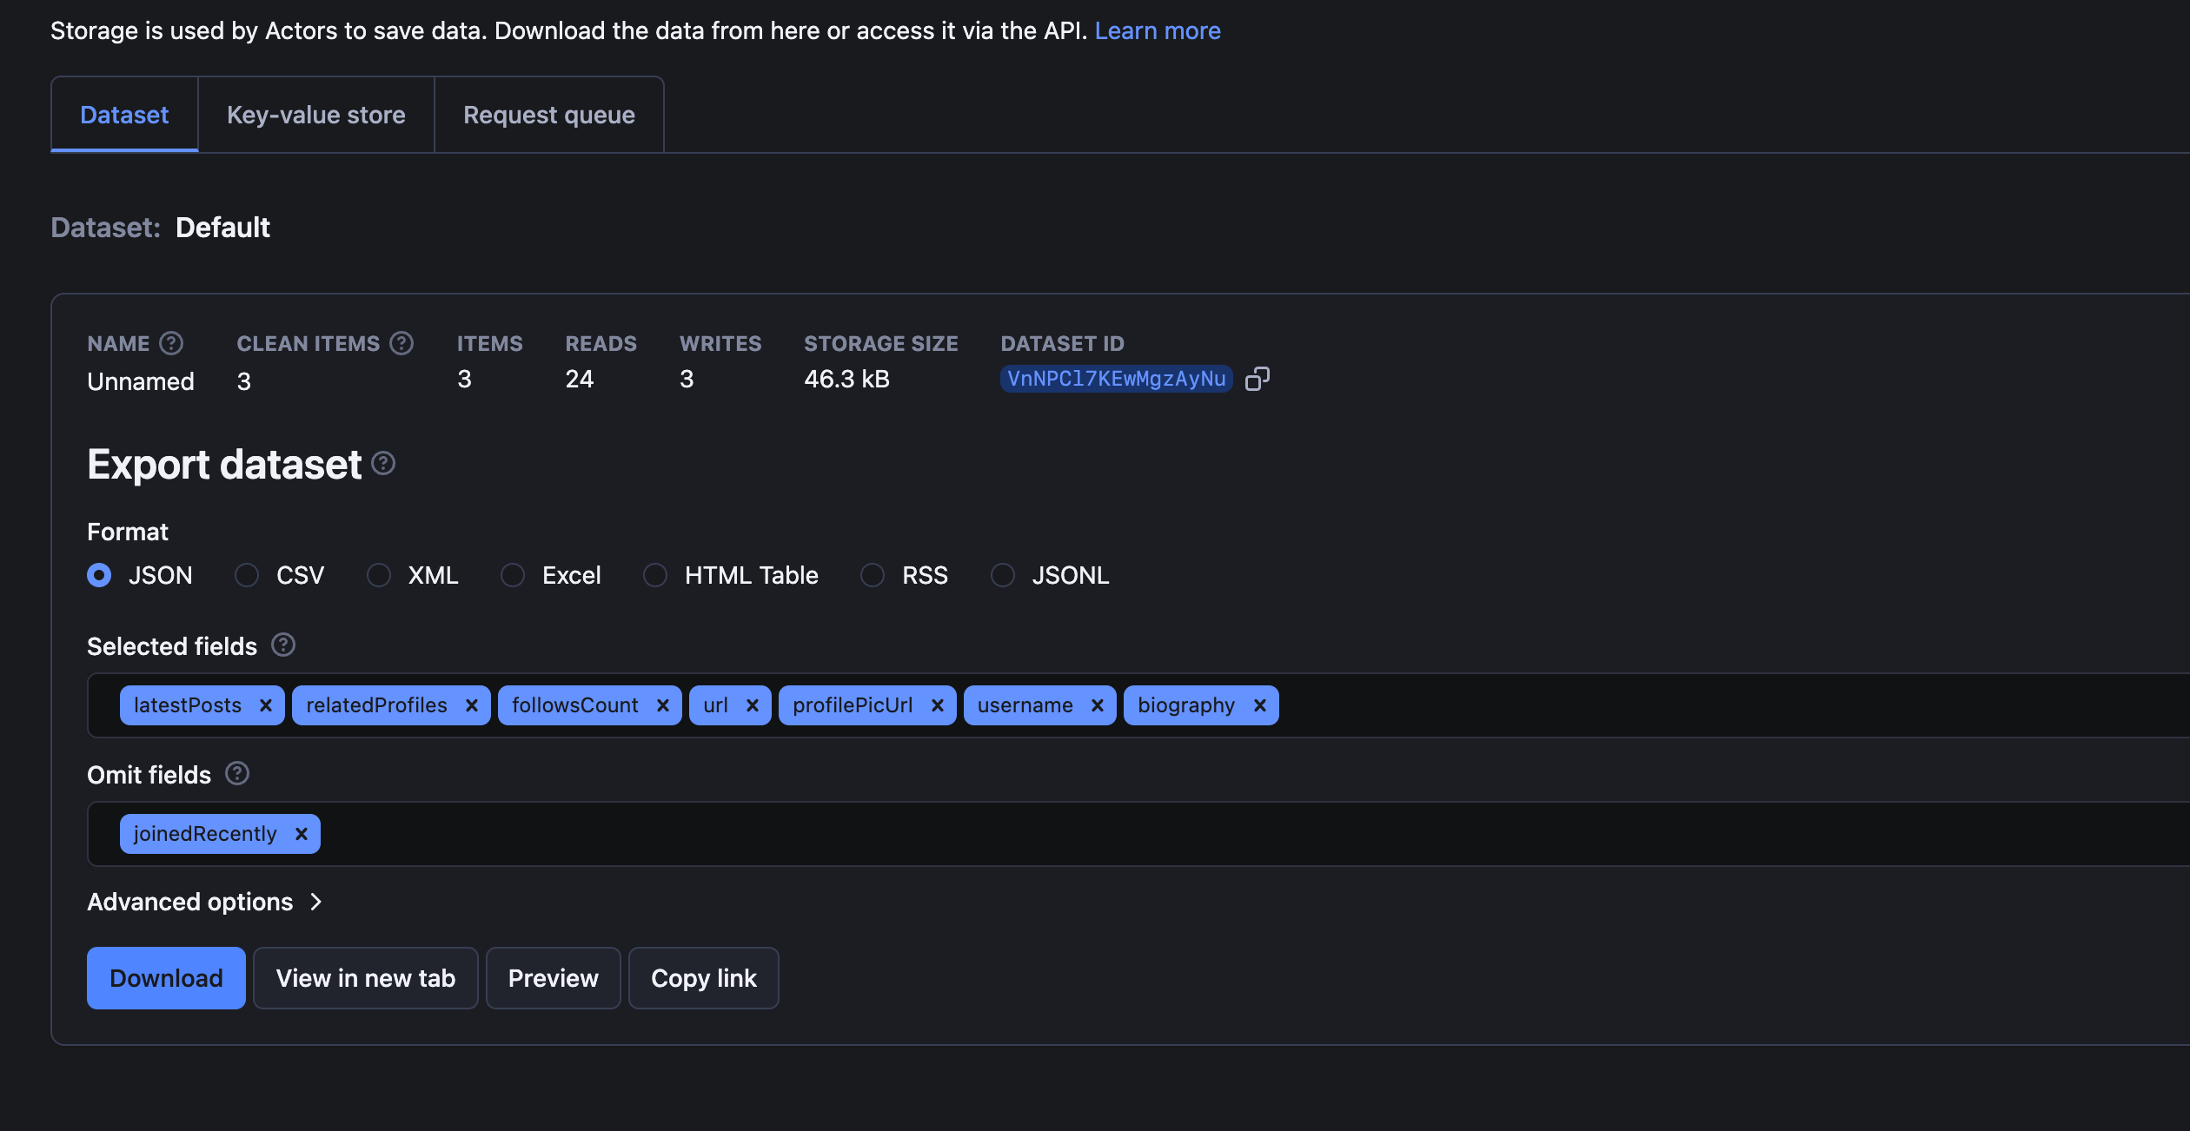Open the Learn more link
This screenshot has width=2190, height=1131.
(1158, 30)
